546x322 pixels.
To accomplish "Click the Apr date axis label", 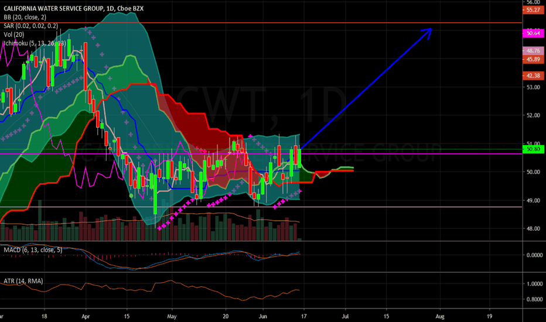I will click(x=86, y=316).
